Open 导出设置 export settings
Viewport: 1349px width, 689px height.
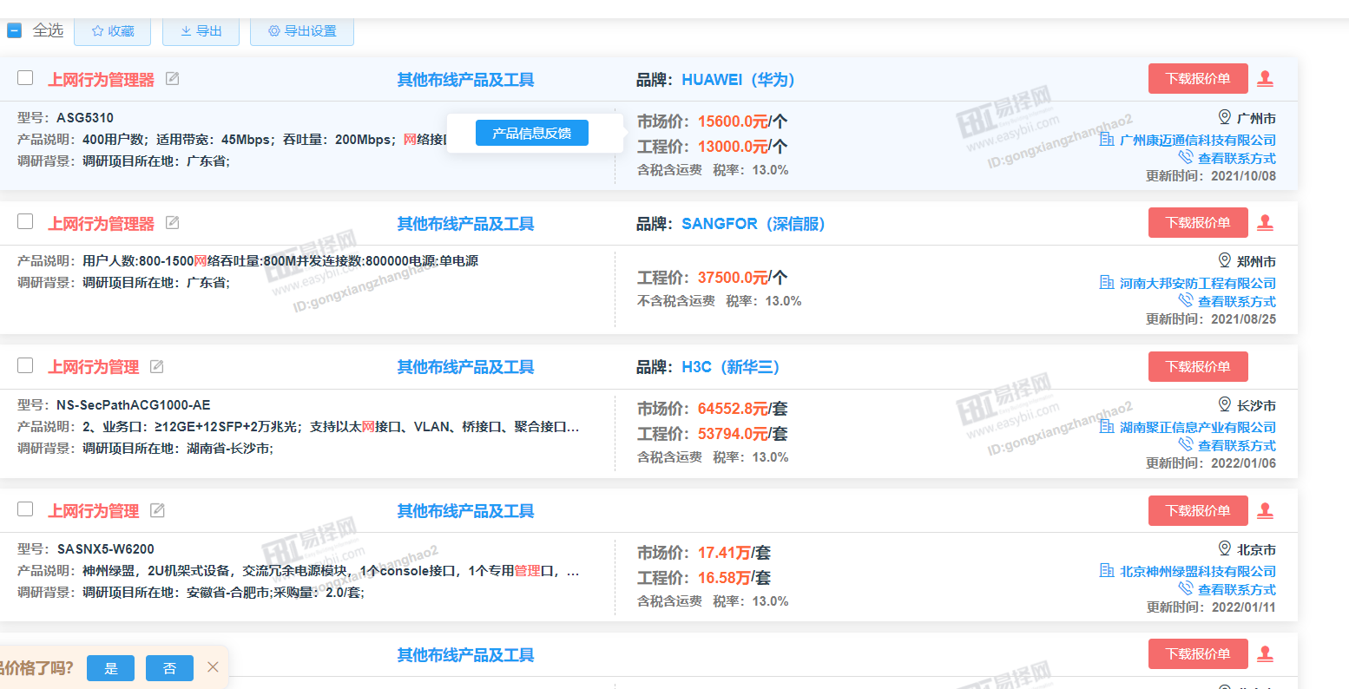pyautogui.click(x=302, y=31)
